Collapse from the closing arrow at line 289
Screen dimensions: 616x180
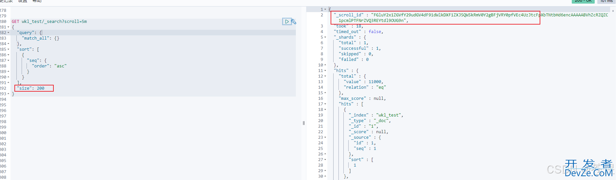pyautogui.click(x=8, y=72)
